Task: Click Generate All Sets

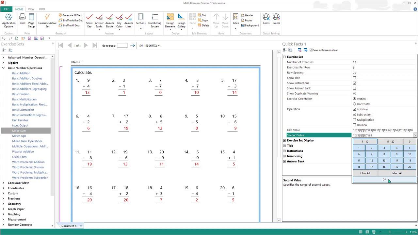Action: coord(70,15)
